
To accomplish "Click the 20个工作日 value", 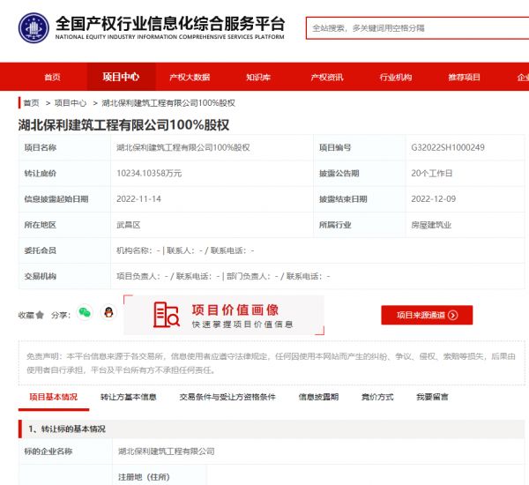I will 431,173.
